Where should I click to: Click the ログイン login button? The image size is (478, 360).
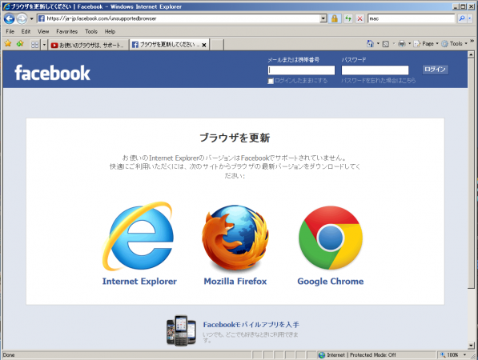point(435,70)
